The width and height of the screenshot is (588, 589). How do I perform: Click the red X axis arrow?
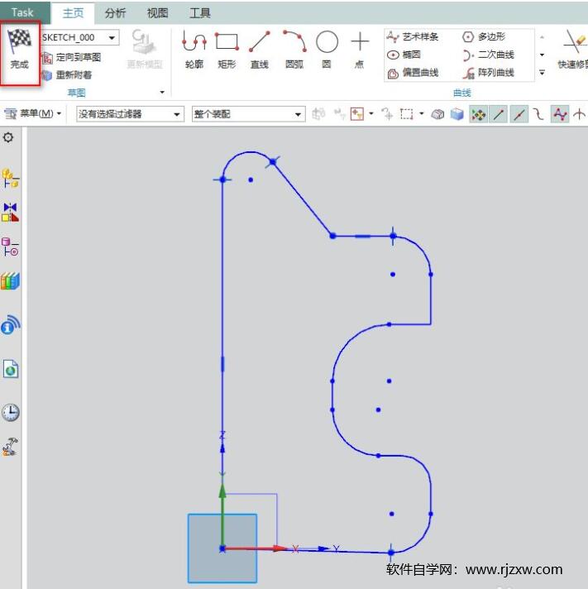[x=256, y=548]
